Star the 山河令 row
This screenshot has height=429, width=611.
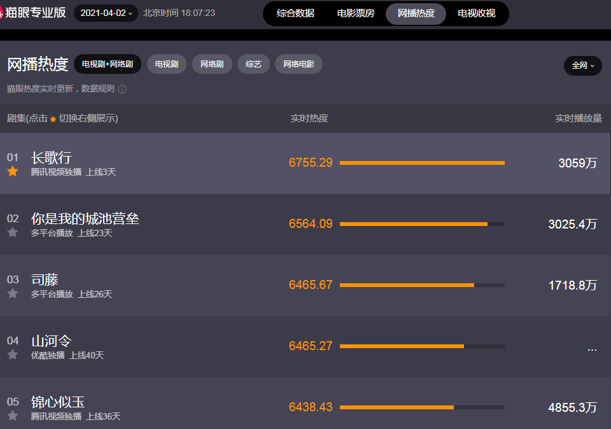[13, 355]
